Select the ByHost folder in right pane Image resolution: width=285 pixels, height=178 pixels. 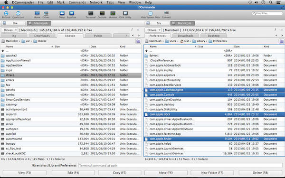point(214,56)
